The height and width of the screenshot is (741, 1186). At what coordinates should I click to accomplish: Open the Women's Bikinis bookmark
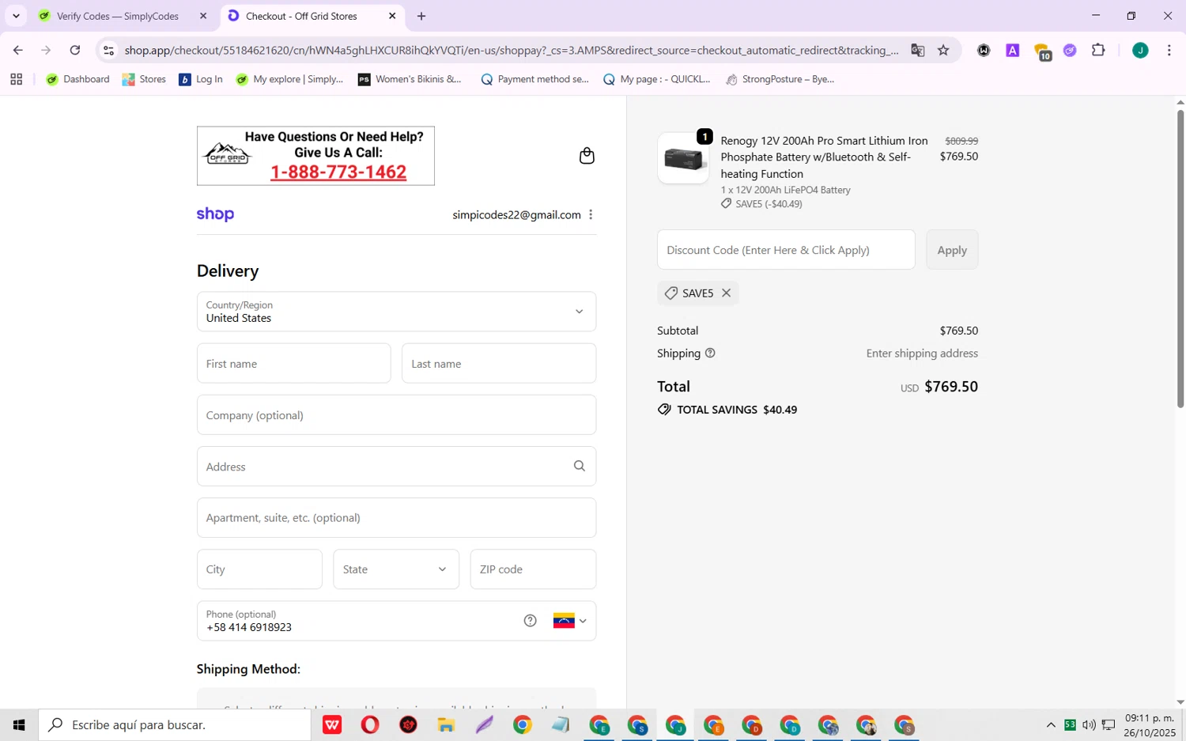(410, 79)
